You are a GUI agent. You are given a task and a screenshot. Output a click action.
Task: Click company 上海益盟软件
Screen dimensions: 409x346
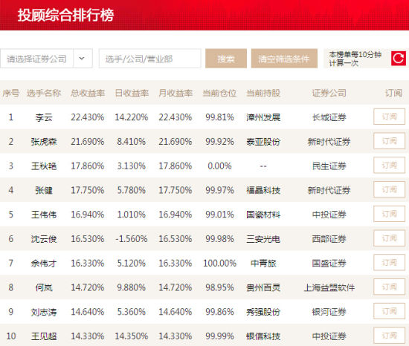tap(329, 287)
